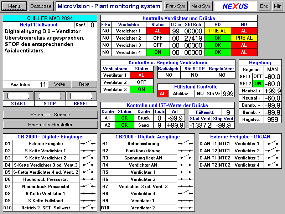This screenshot has height=214, width=285.
Task: Click the D1 Externe Freigabe switch symbol
Action: click(88, 143)
